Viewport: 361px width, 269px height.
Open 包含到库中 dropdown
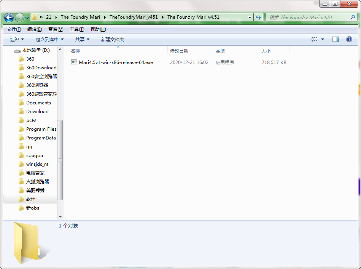point(49,40)
